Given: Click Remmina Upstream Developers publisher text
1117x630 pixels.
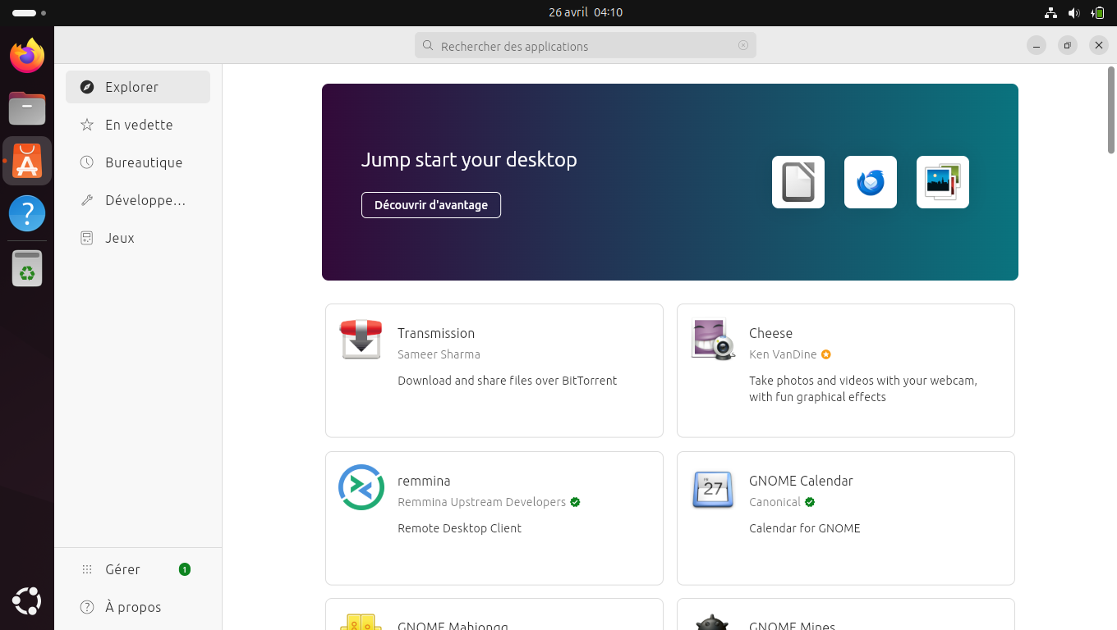Looking at the screenshot, I should coord(481,502).
